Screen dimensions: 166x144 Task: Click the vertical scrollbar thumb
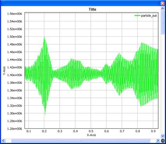162,22
